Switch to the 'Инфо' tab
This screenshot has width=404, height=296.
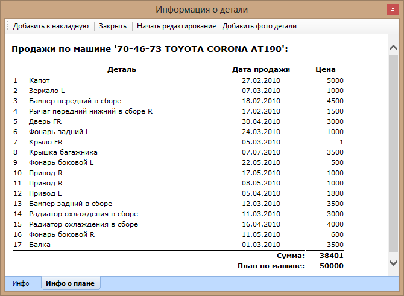[21, 283]
